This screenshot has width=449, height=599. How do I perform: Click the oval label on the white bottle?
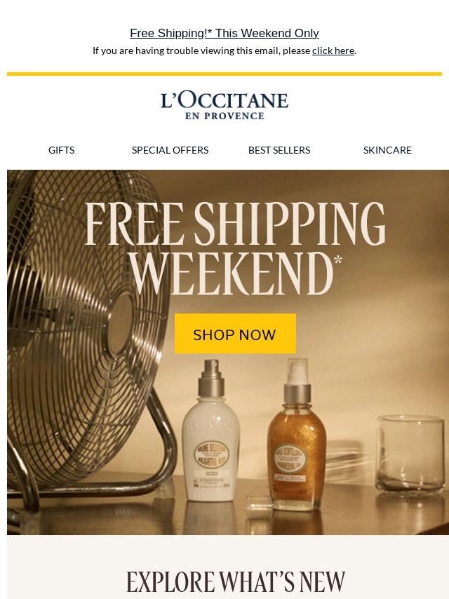[x=211, y=455]
